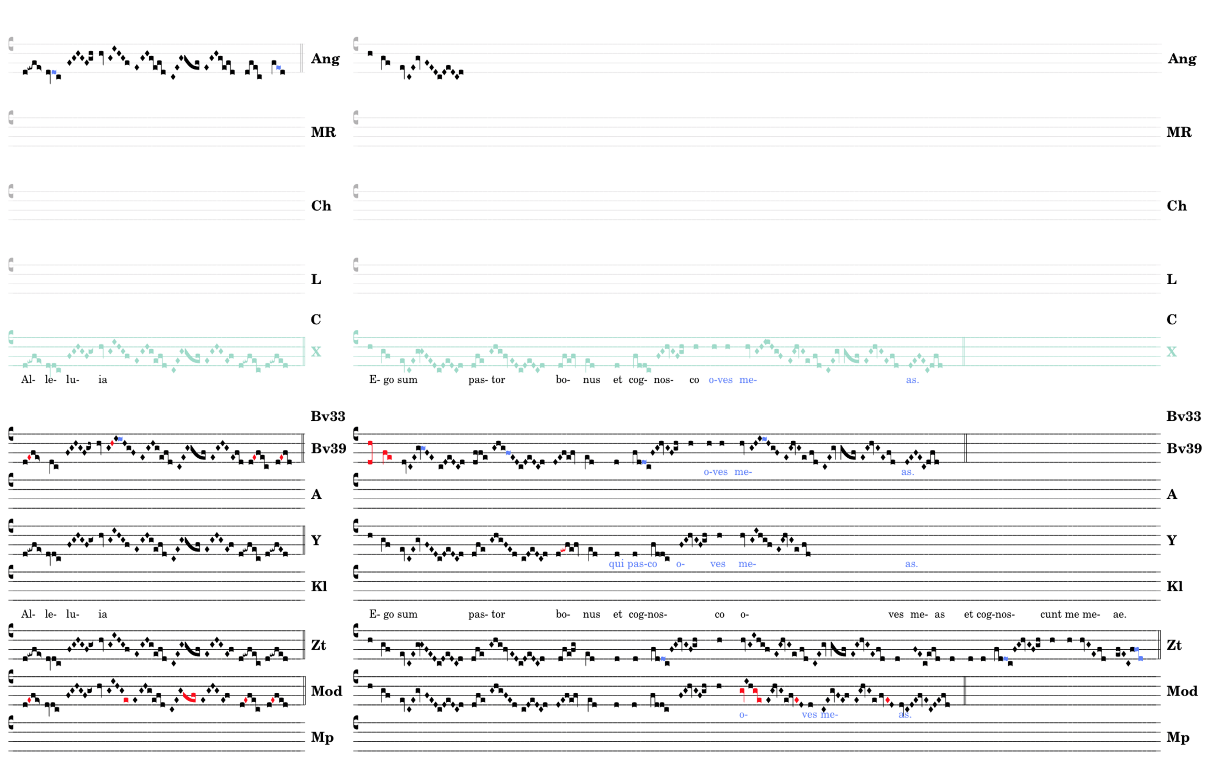The height and width of the screenshot is (770, 1212).
Task: Click the blue 'o-ves' lyric under green staff
Action: click(x=720, y=380)
